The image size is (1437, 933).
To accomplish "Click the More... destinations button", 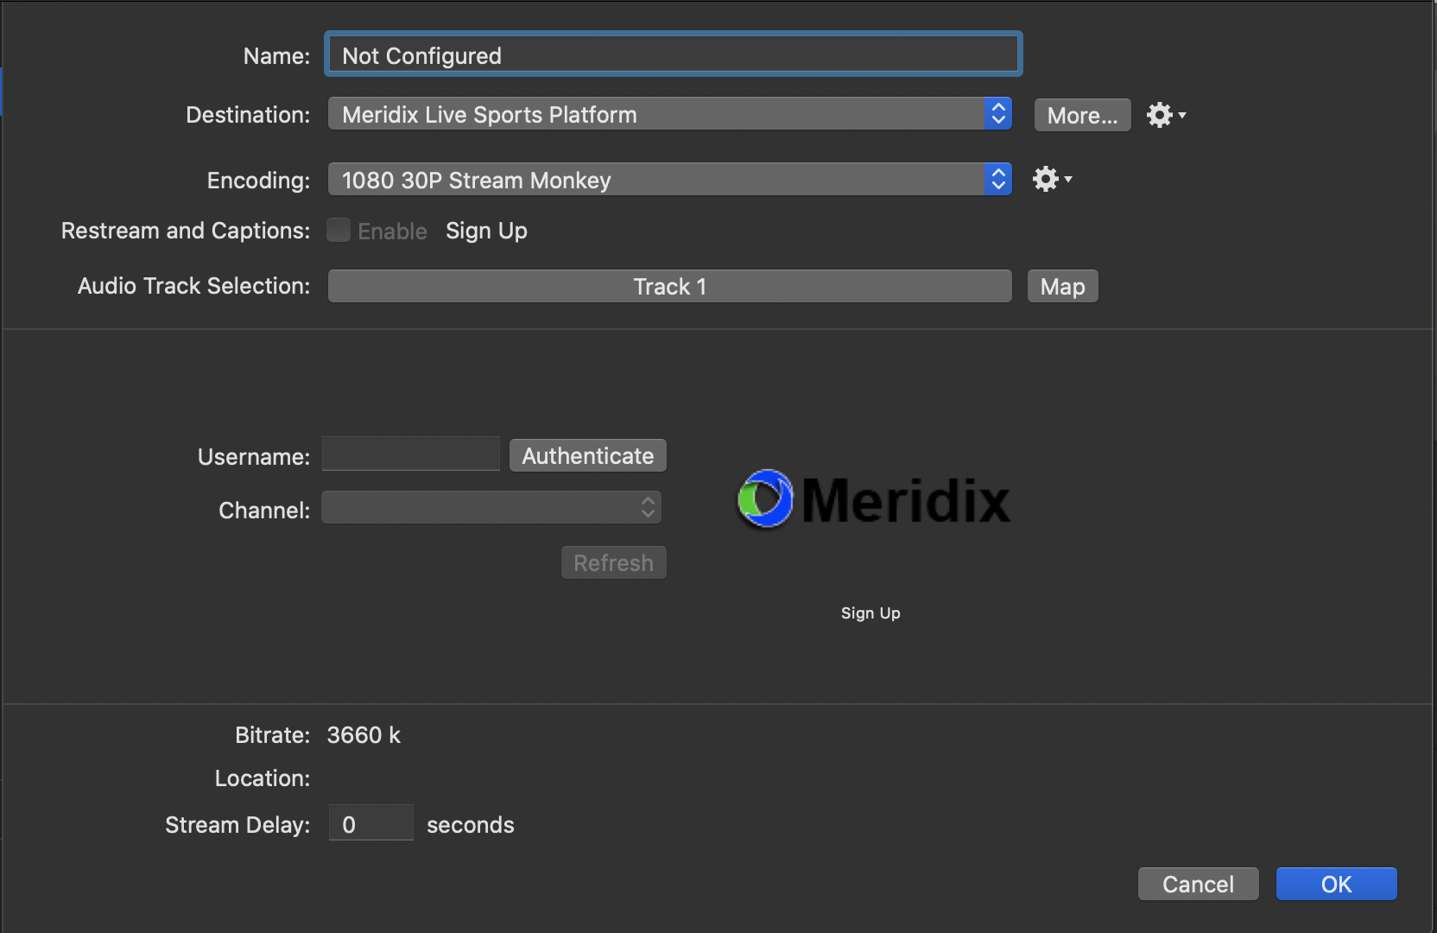I will (x=1082, y=115).
